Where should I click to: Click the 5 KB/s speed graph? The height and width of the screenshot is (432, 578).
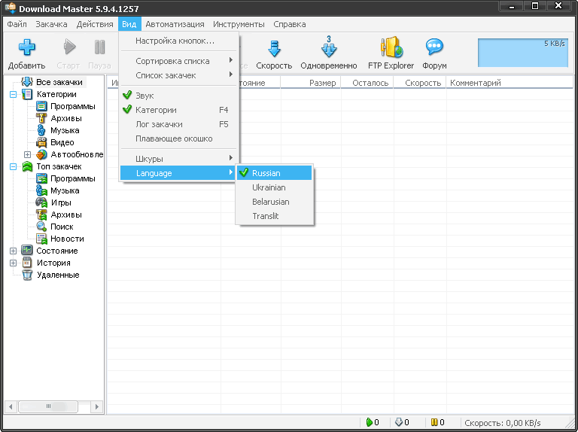(x=523, y=53)
